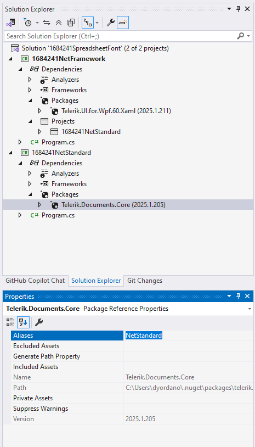Click the Show All Files icon
Screen dimensions: 255x447
71,23
